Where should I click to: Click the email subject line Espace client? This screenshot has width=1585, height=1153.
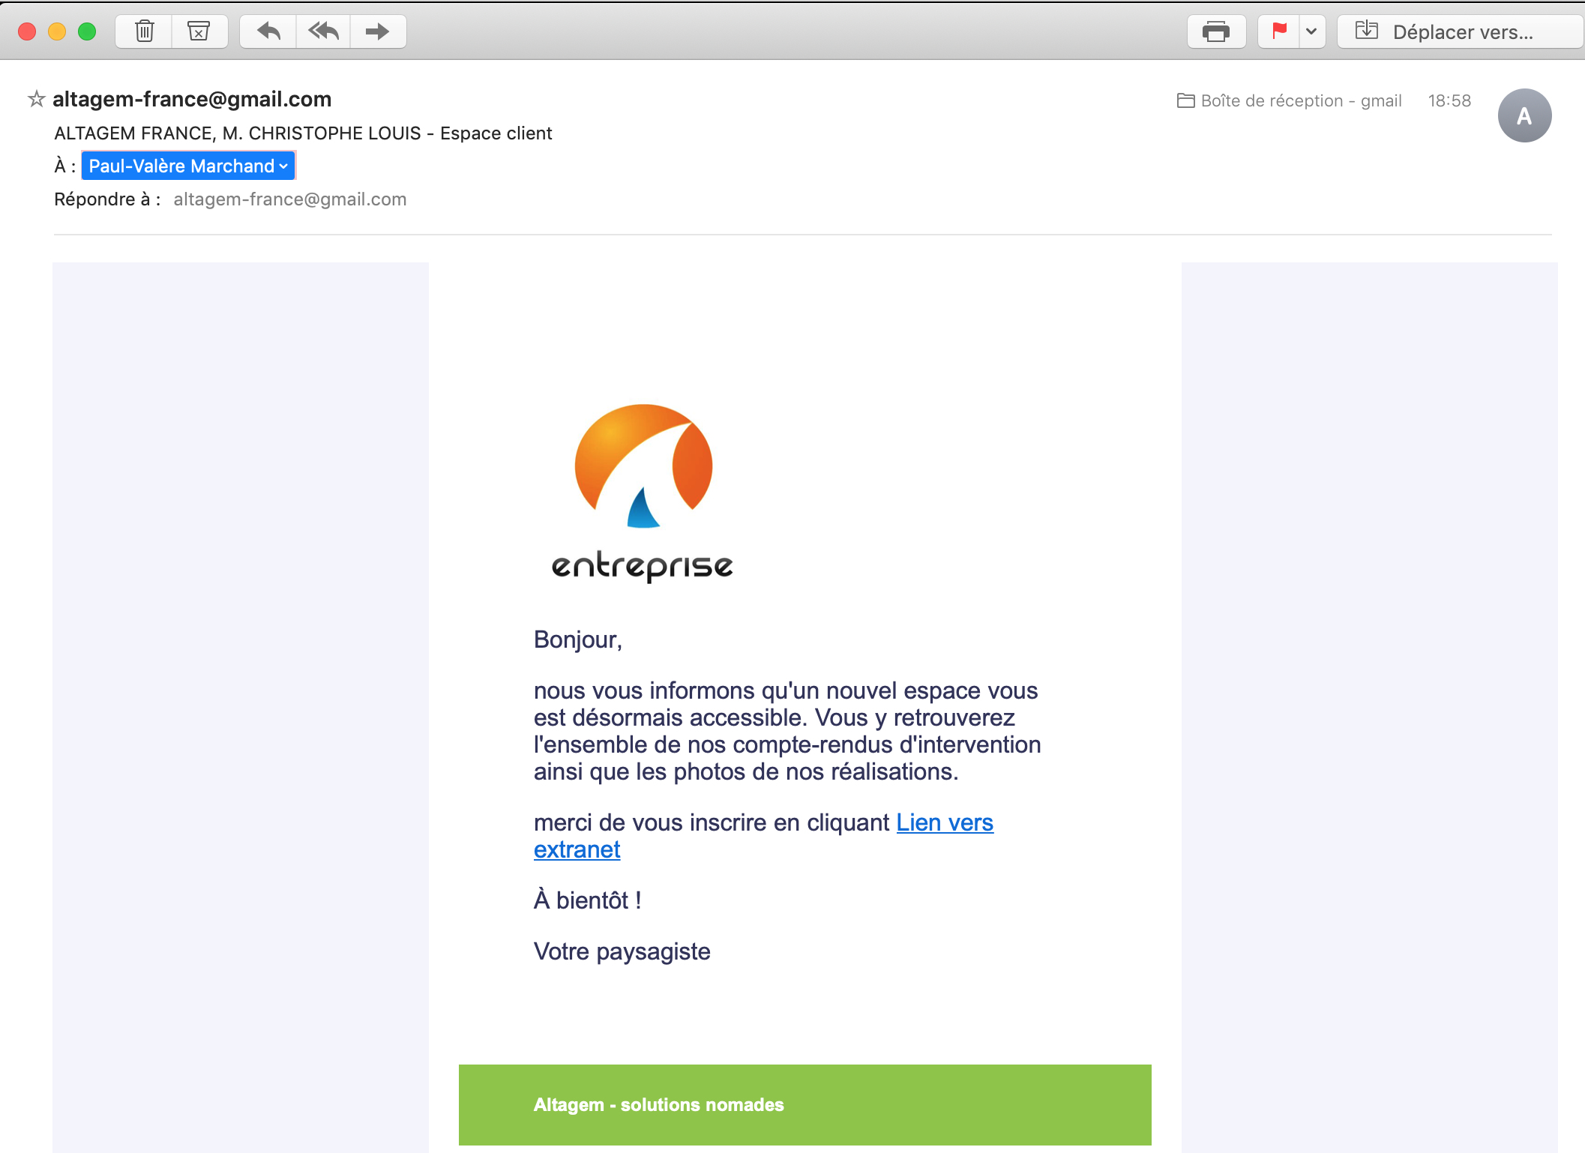pos(303,133)
